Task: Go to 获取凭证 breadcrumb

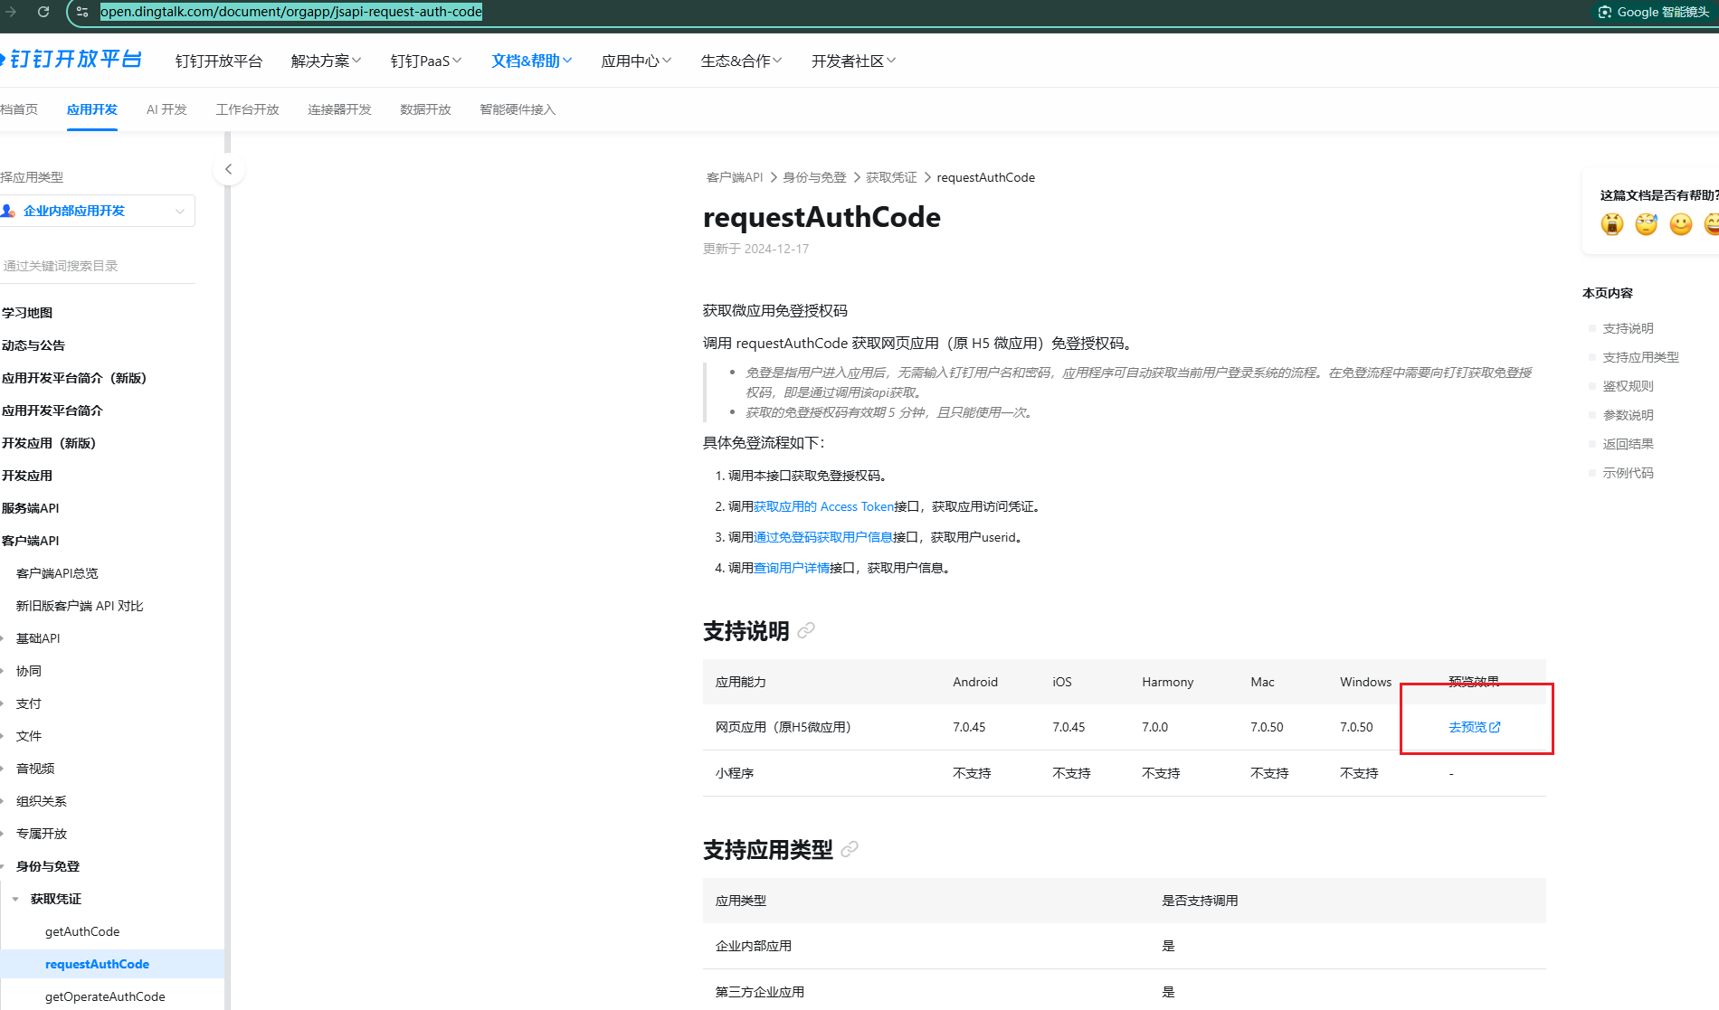Action: [x=891, y=177]
